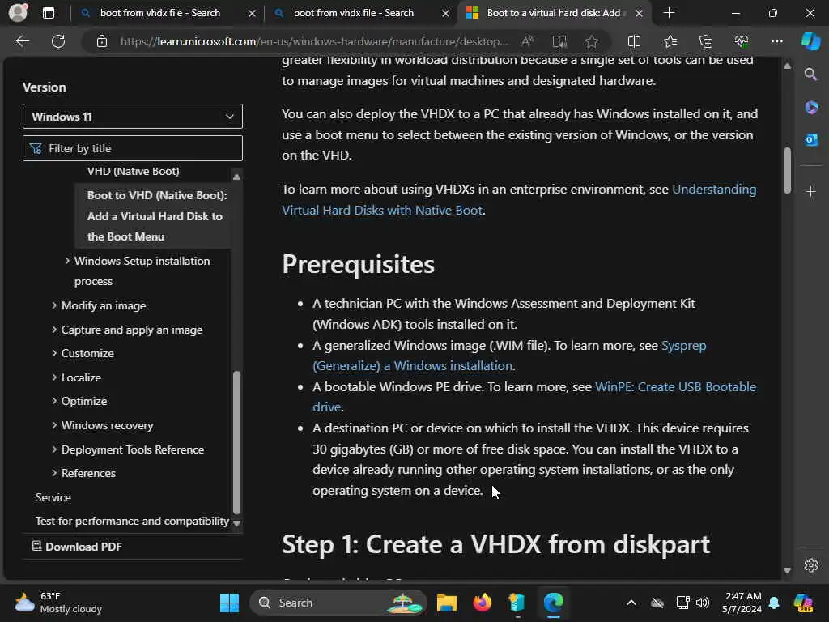Expand Capture and apply an image
829x622 pixels.
[x=54, y=330]
